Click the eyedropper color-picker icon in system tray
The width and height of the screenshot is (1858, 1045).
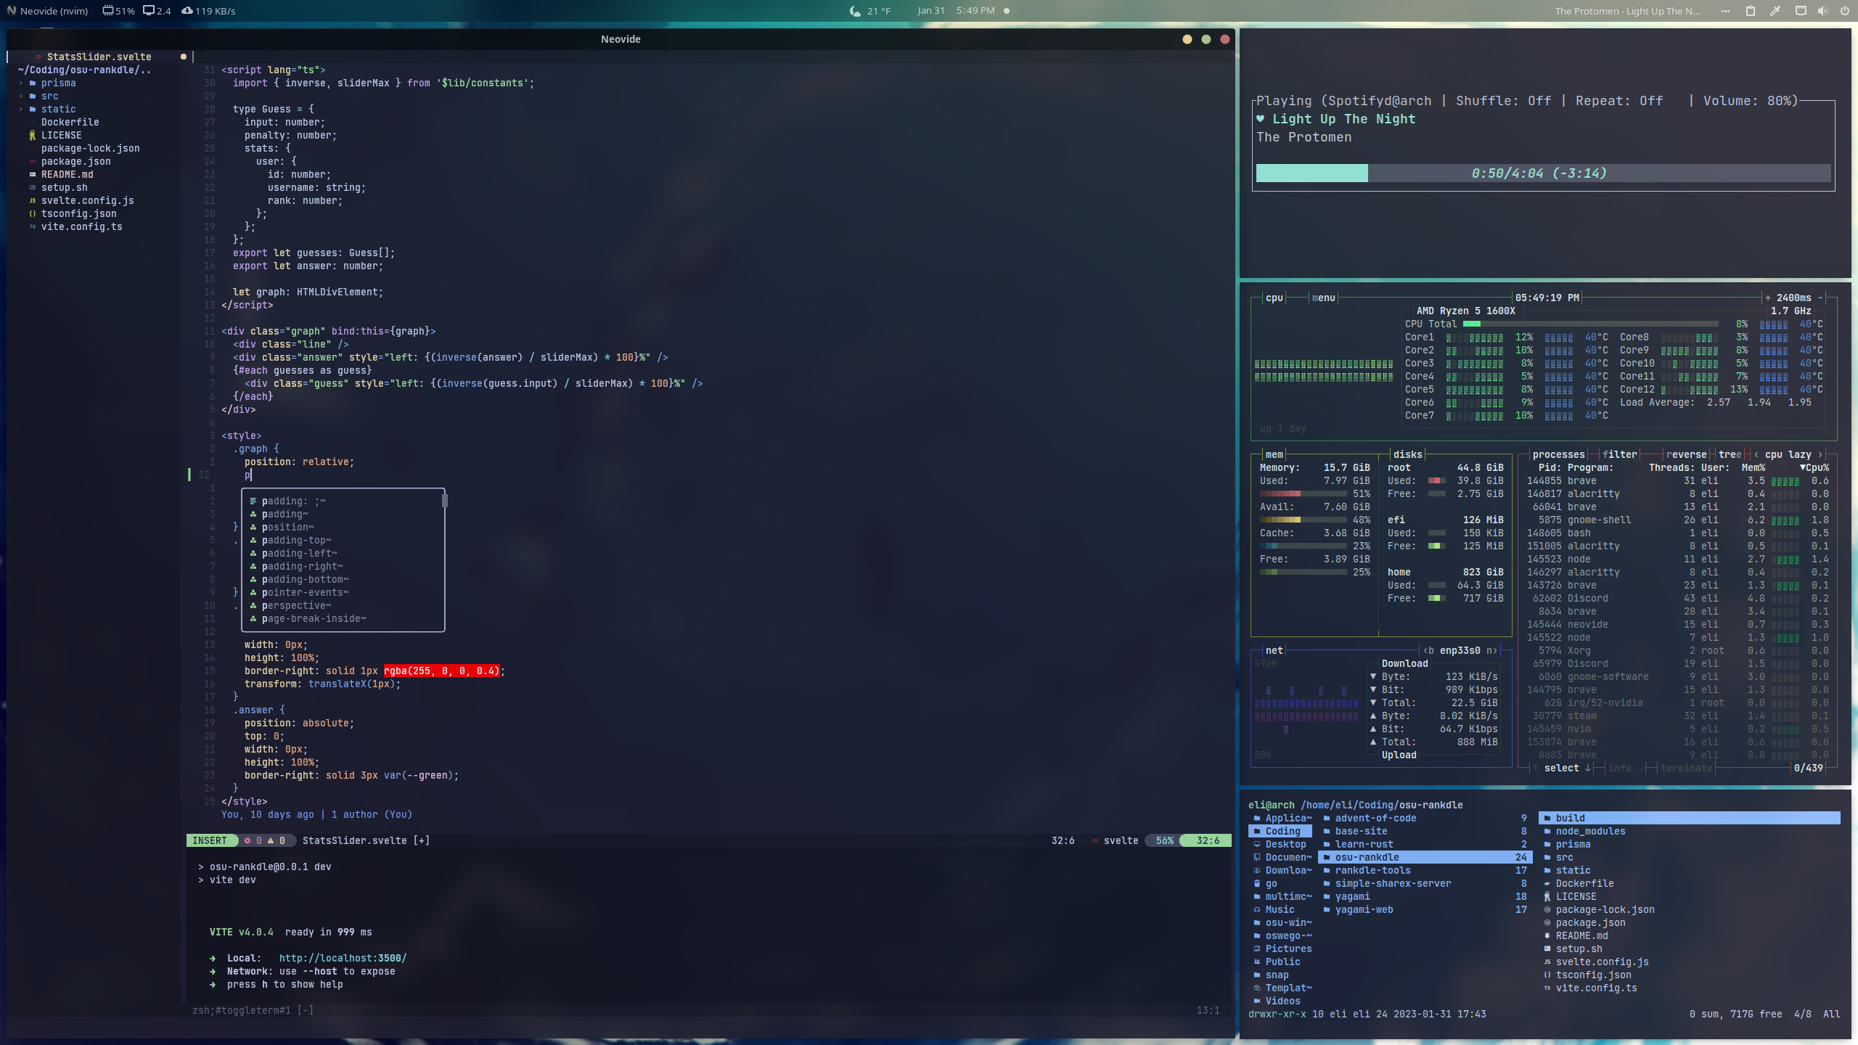point(1774,11)
